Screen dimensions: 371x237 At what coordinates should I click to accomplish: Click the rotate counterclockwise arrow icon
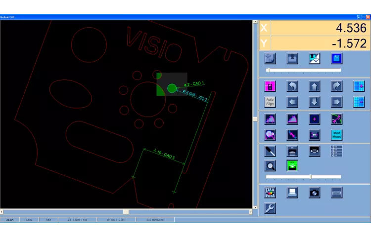pos(292,86)
